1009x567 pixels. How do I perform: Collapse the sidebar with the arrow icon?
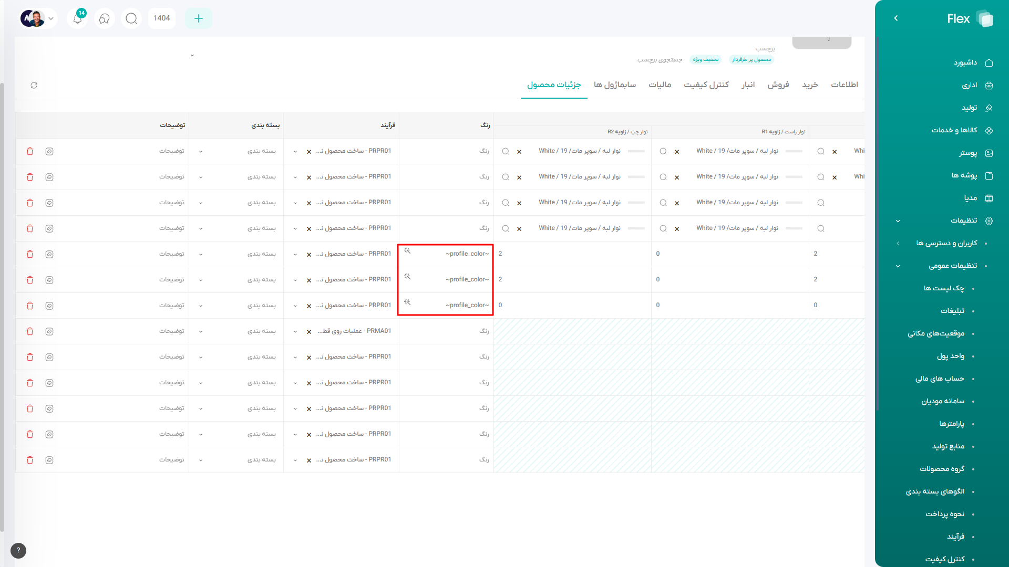(x=896, y=18)
